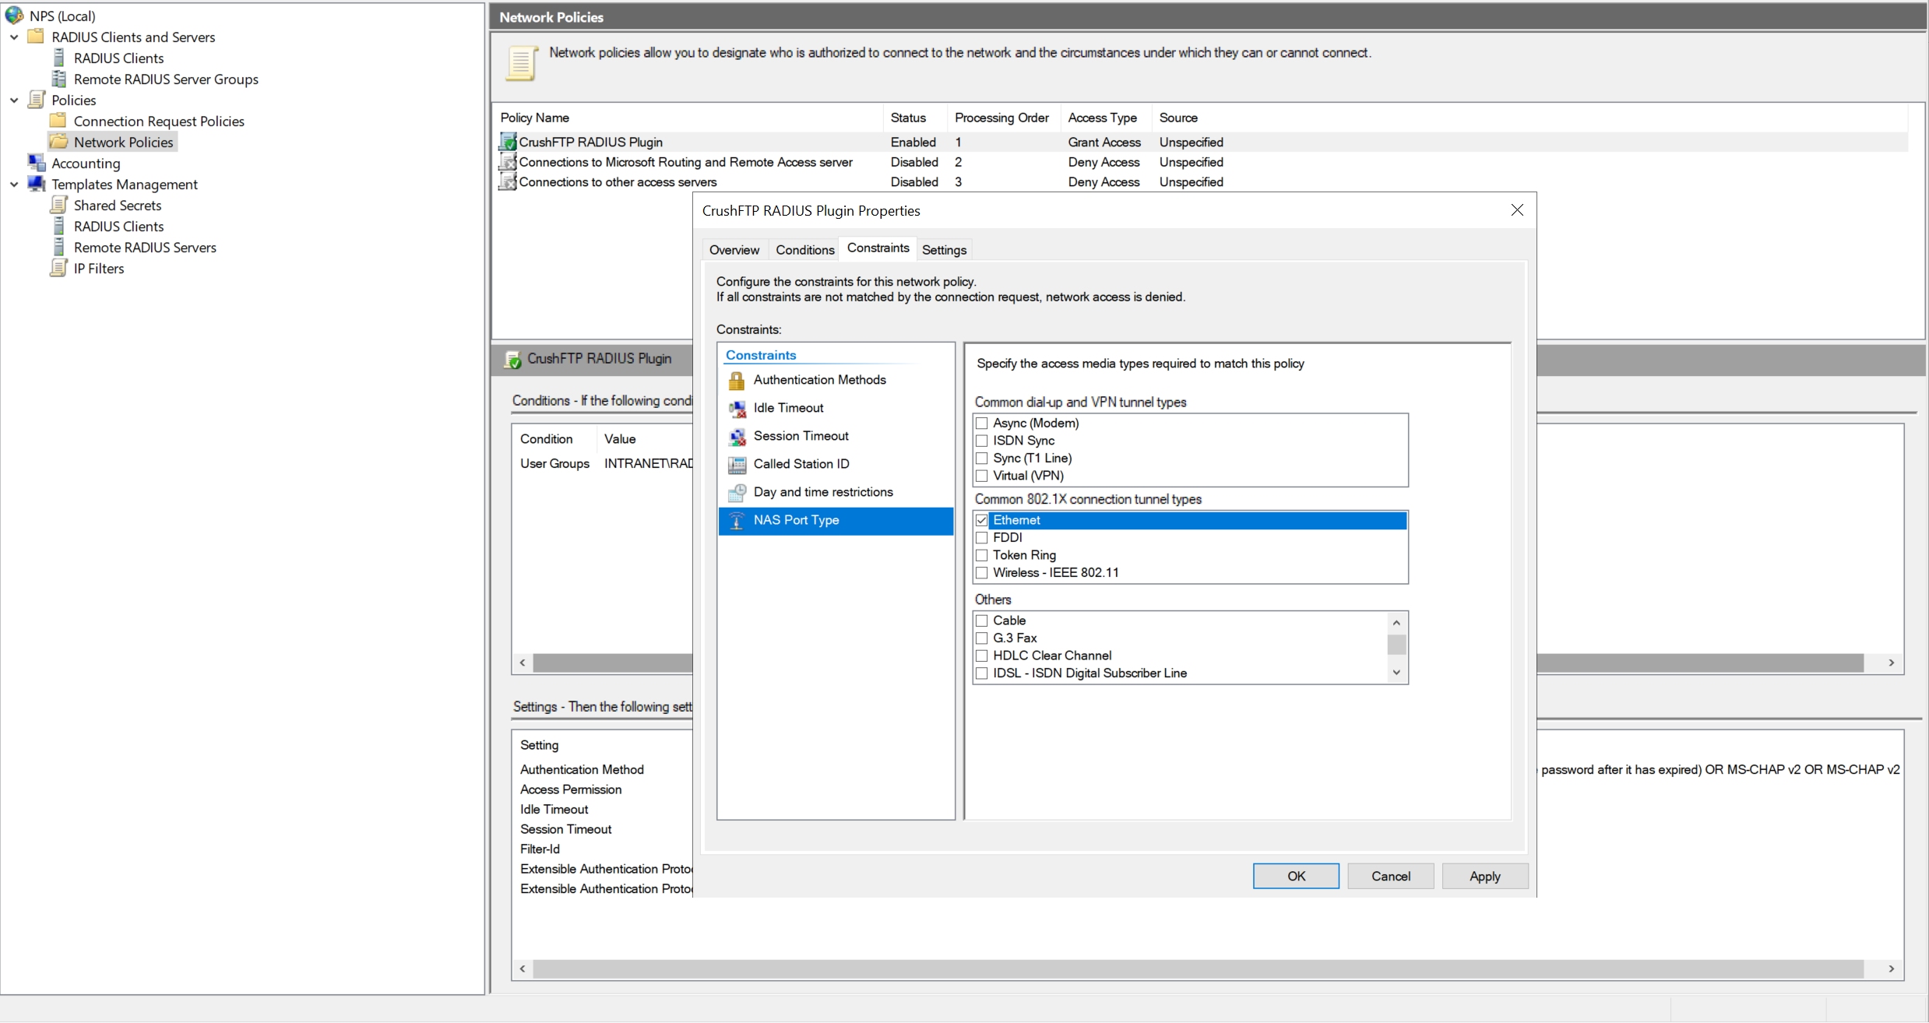The image size is (1929, 1023).
Task: Click the Accounting node icon
Action: 36,163
